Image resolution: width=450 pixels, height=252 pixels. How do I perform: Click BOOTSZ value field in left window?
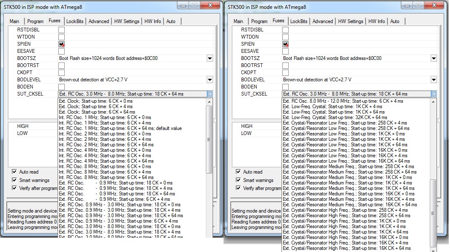[x=132, y=58]
